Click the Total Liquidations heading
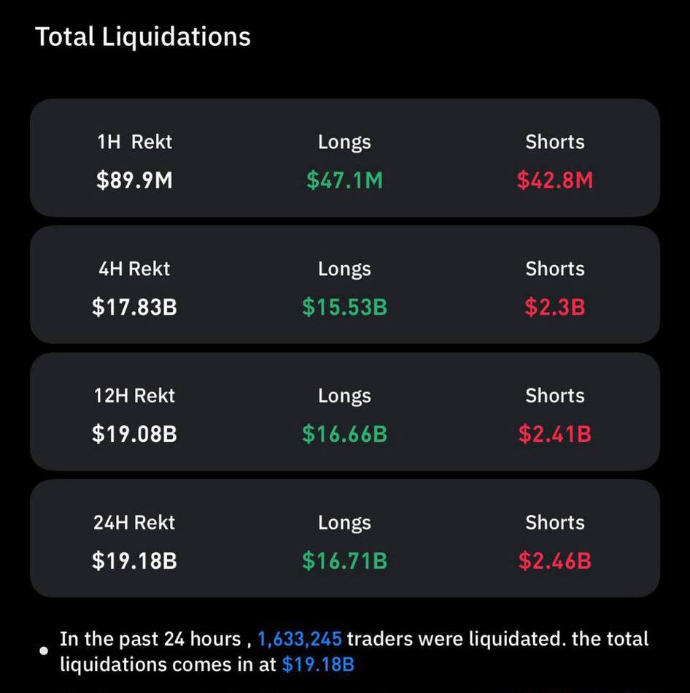690x693 pixels. (142, 37)
